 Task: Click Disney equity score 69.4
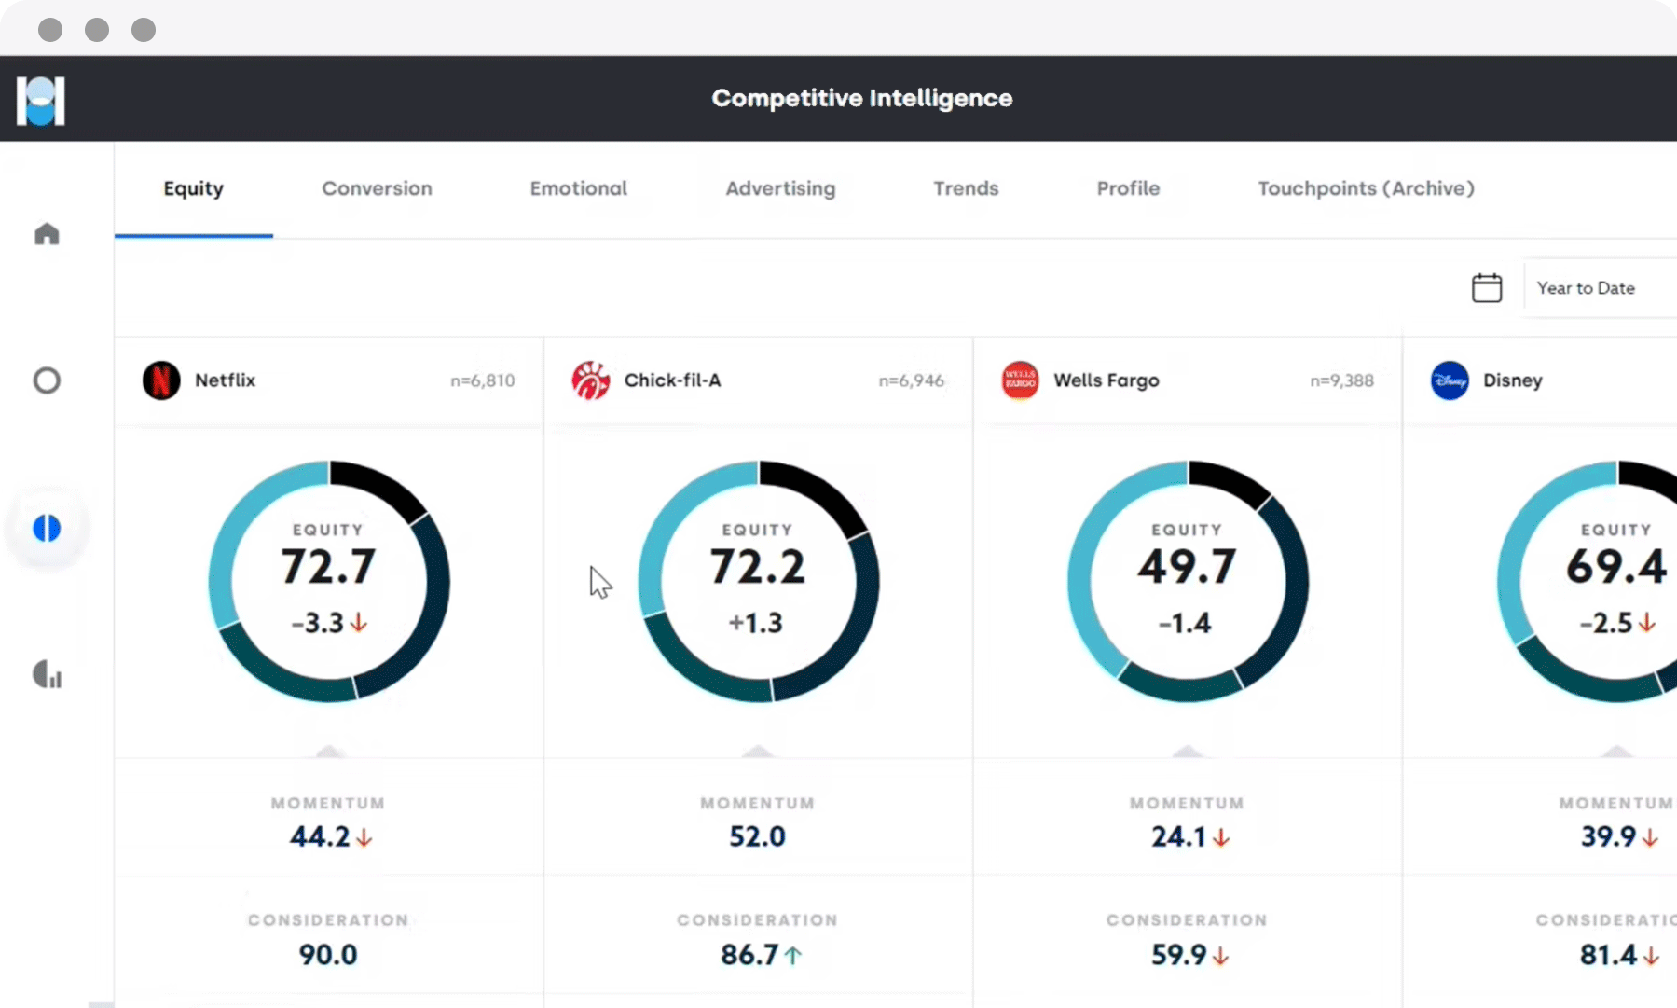[1616, 566]
